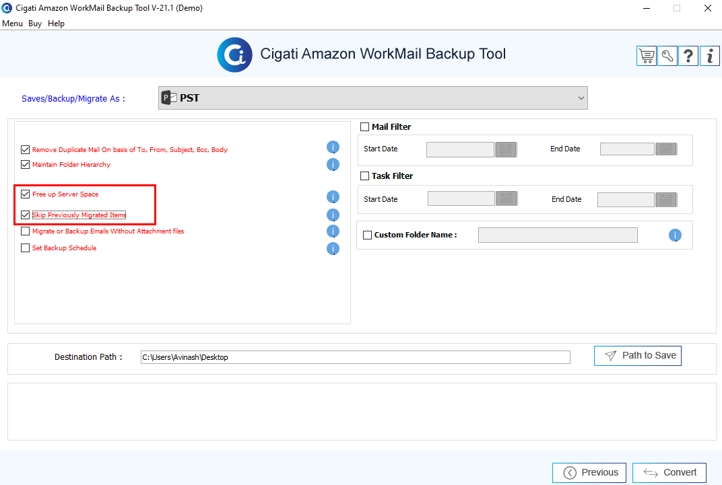Uncheck Skip Previously Migrated Items
The height and width of the screenshot is (485, 722).
pos(26,215)
